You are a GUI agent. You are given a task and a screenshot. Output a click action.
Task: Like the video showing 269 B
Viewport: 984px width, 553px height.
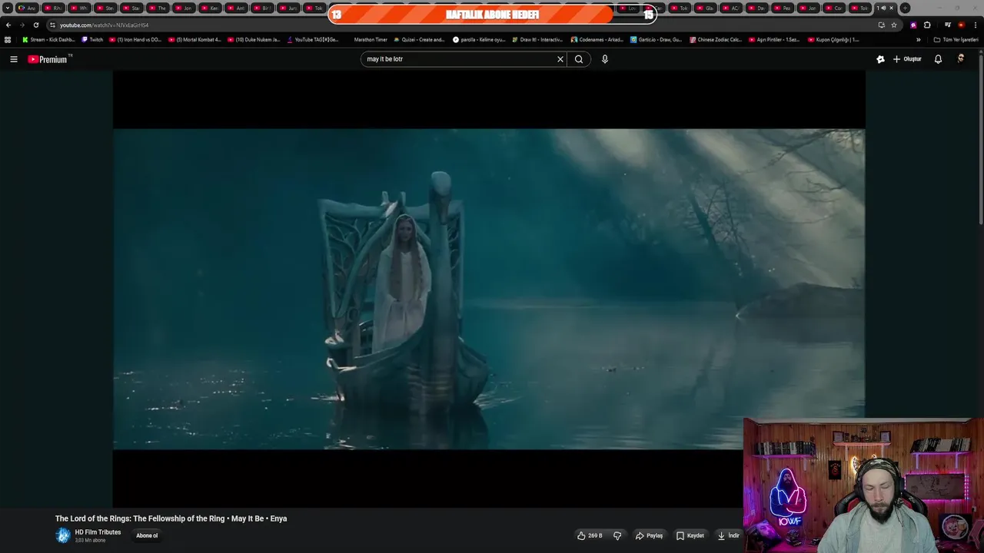[590, 535]
